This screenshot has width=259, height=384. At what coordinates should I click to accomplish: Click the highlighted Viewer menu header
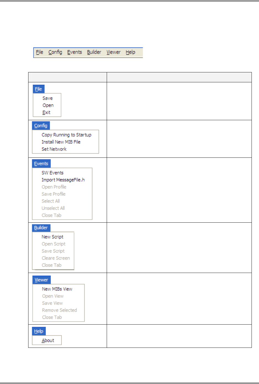(x=41, y=280)
